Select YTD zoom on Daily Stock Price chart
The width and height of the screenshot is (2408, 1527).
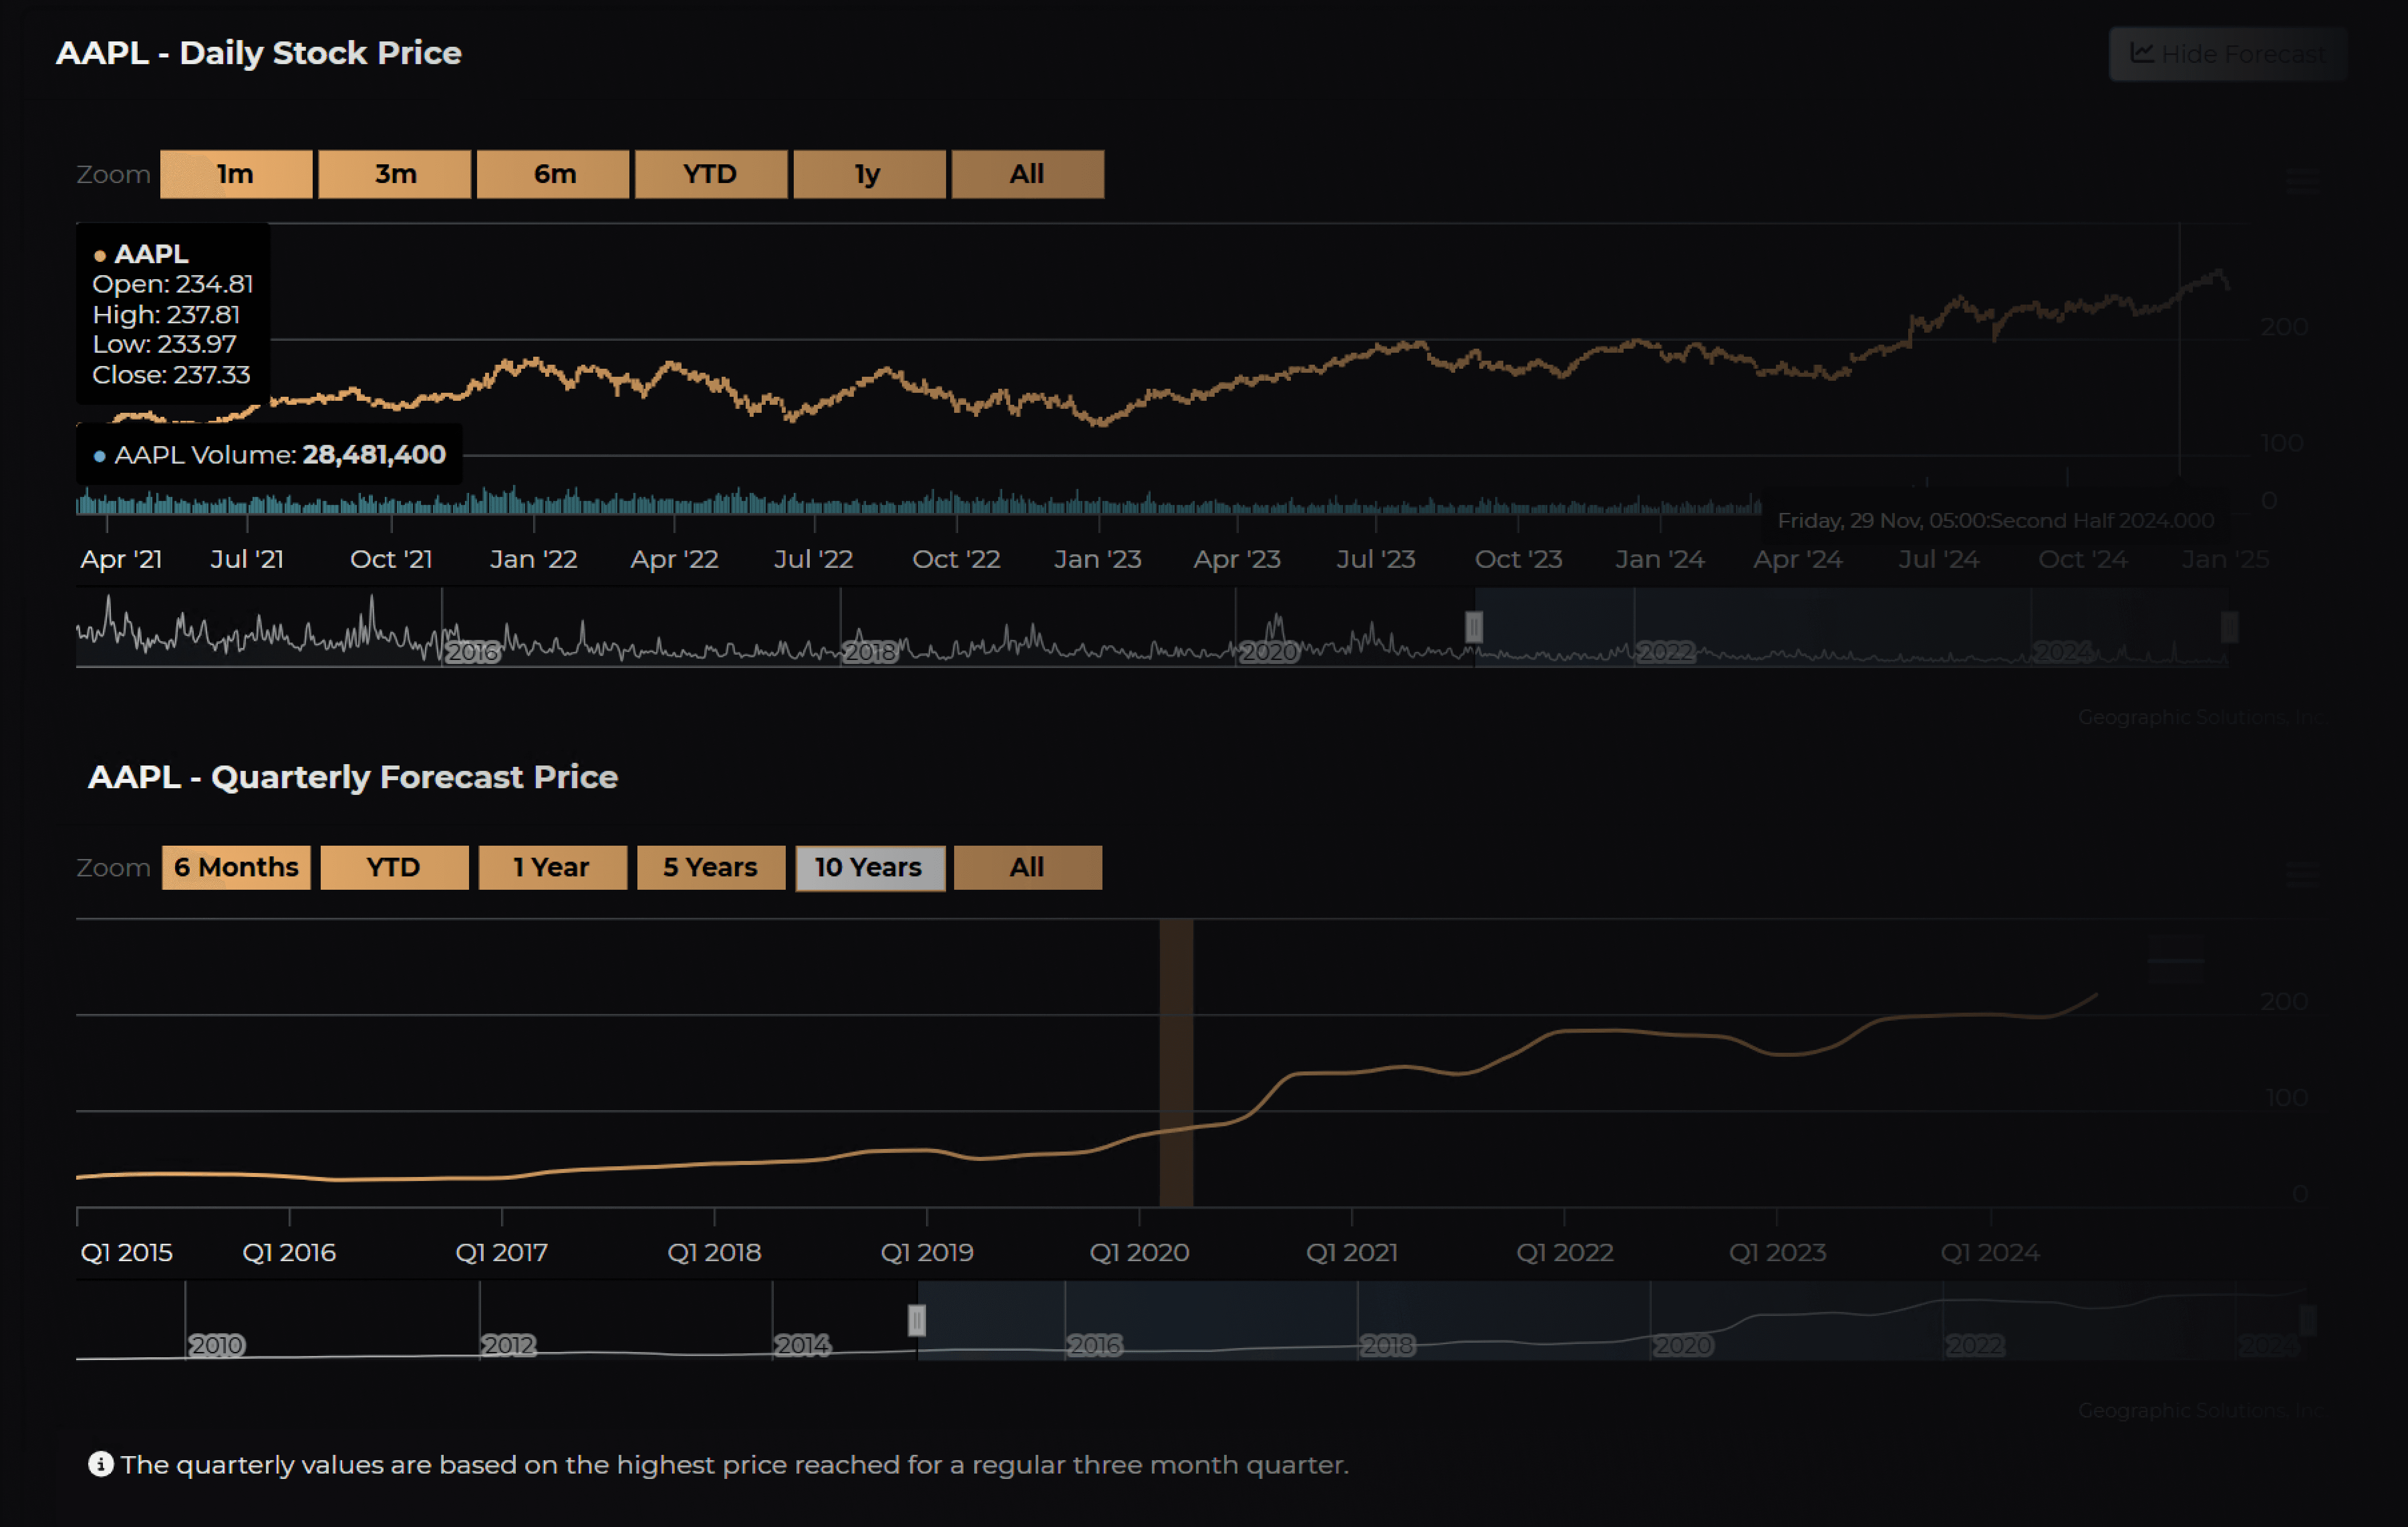coord(711,174)
